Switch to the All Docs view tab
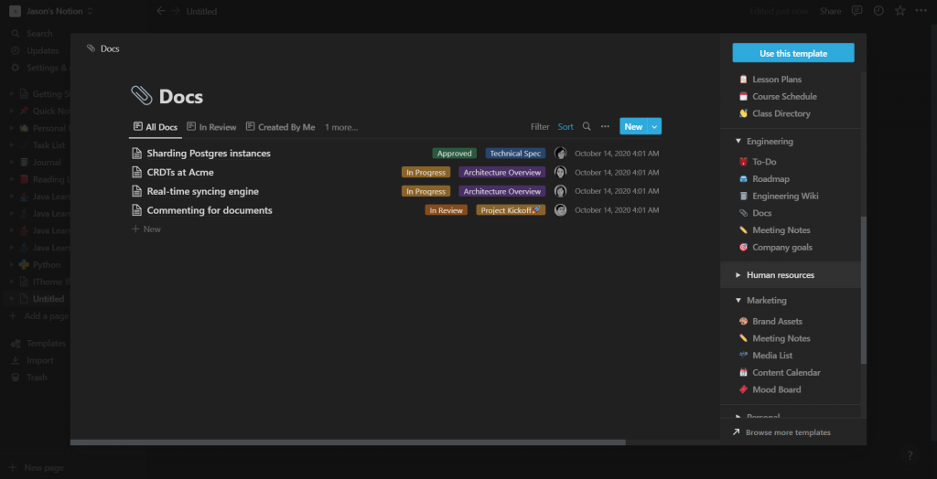Screen dimensions: 937x479 click(156, 127)
